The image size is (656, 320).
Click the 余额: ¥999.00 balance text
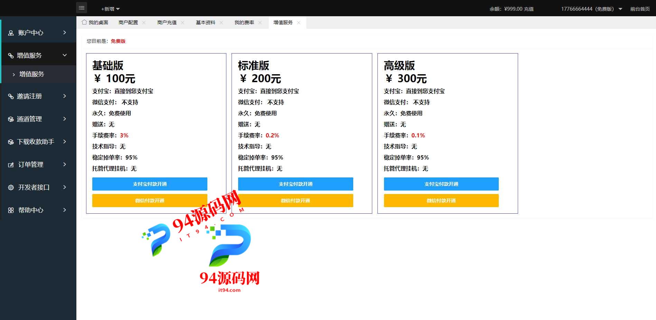506,9
